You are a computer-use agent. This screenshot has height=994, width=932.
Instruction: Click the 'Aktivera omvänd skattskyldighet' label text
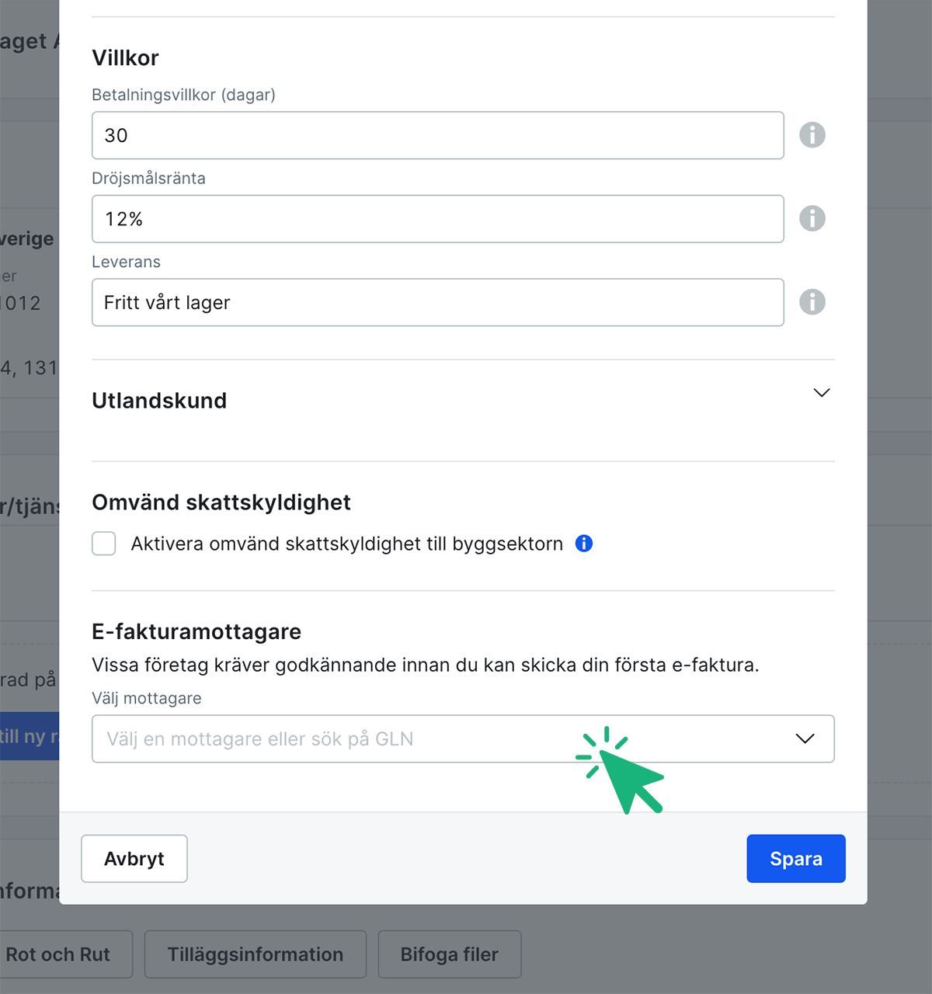pyautogui.click(x=346, y=544)
